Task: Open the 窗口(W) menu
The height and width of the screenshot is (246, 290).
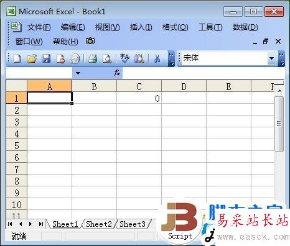Action: 29,42
